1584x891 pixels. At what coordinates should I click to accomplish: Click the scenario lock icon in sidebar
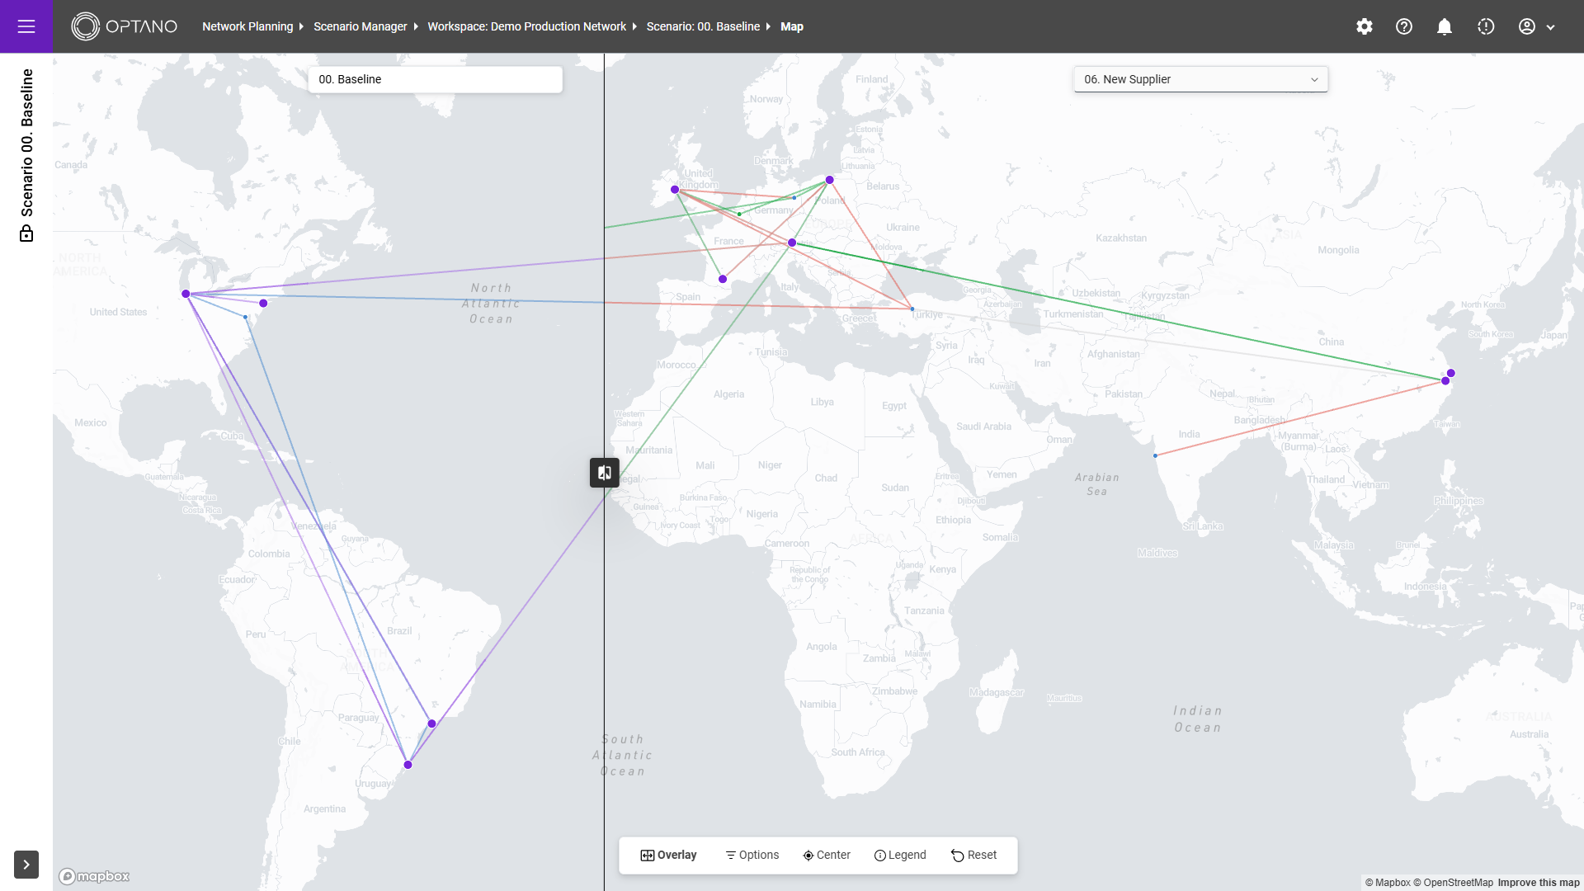click(x=26, y=234)
